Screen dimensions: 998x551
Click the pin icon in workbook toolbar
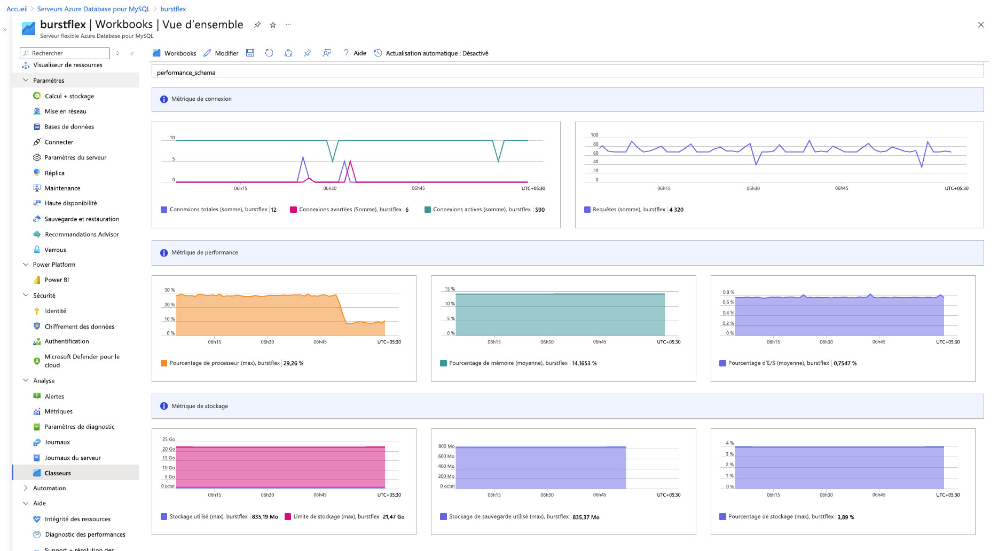click(308, 53)
